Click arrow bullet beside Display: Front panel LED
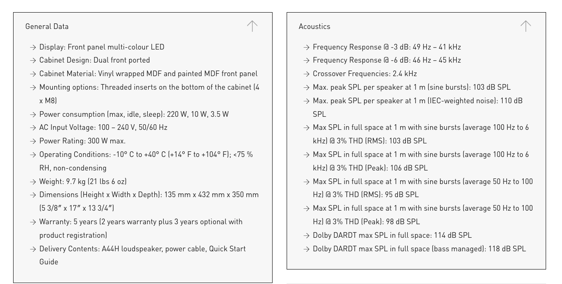Viewport: 562px width, 284px height. point(33,47)
